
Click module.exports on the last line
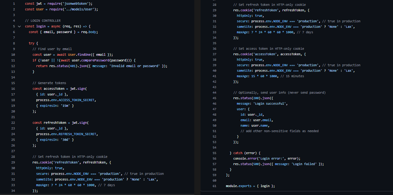click(239, 186)
